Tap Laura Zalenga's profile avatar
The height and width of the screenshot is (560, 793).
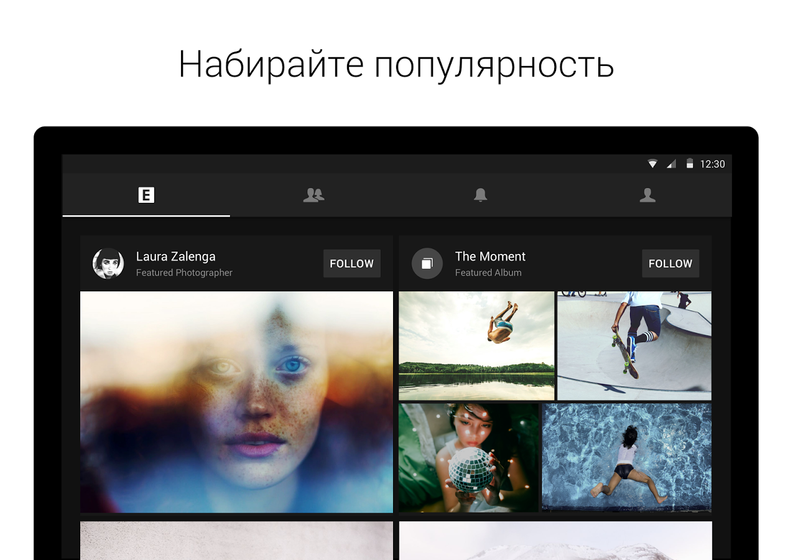108,263
